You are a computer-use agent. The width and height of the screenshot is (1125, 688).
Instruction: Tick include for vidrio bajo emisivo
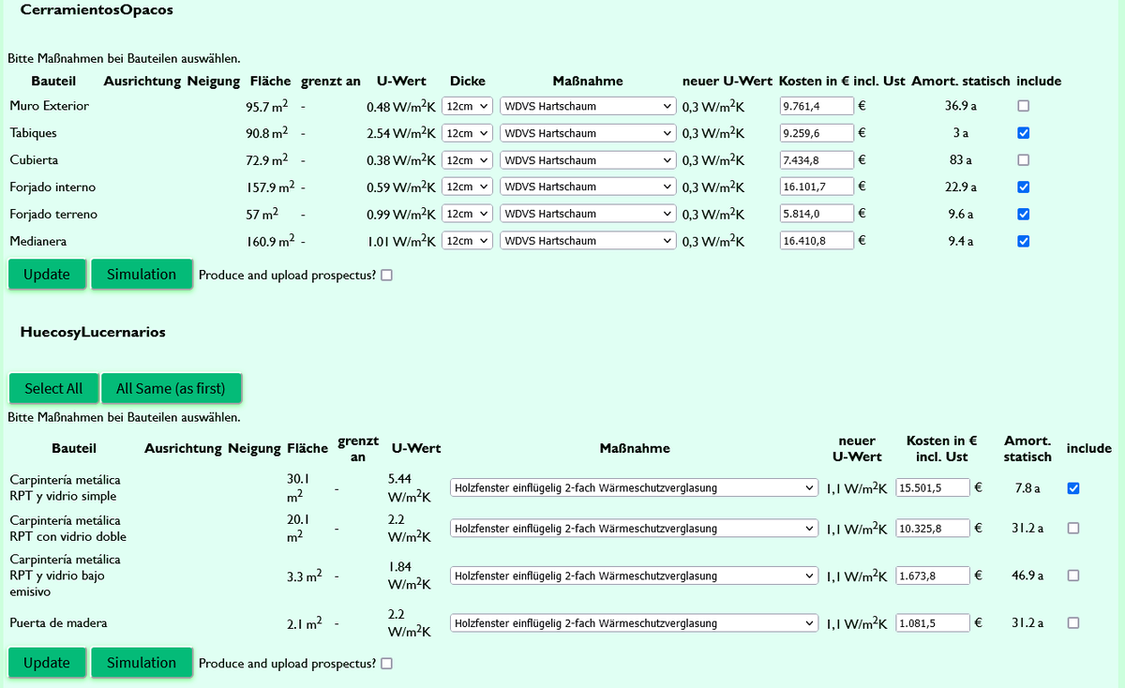pos(1073,575)
